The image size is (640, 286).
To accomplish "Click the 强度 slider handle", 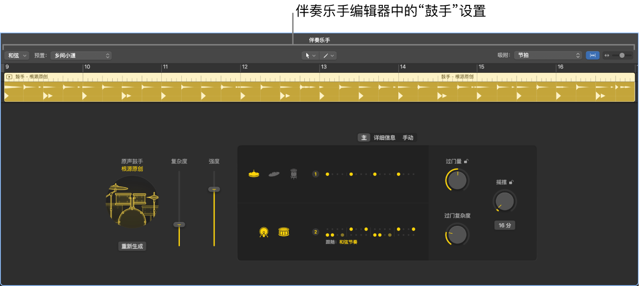I will (x=214, y=189).
